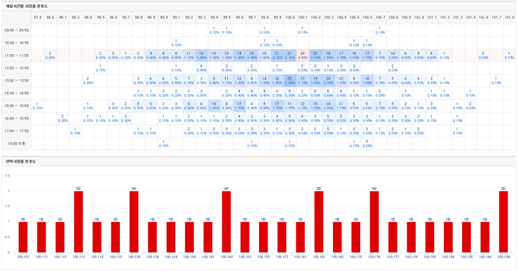Click the first bar at 100.107

pos(23,237)
